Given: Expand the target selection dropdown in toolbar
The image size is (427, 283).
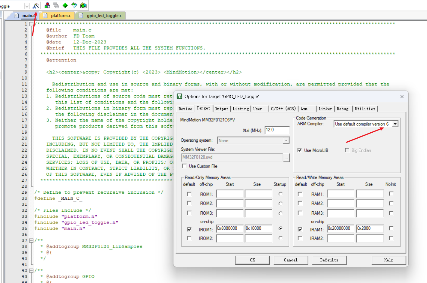Looking at the screenshot, I should click(x=27, y=6).
